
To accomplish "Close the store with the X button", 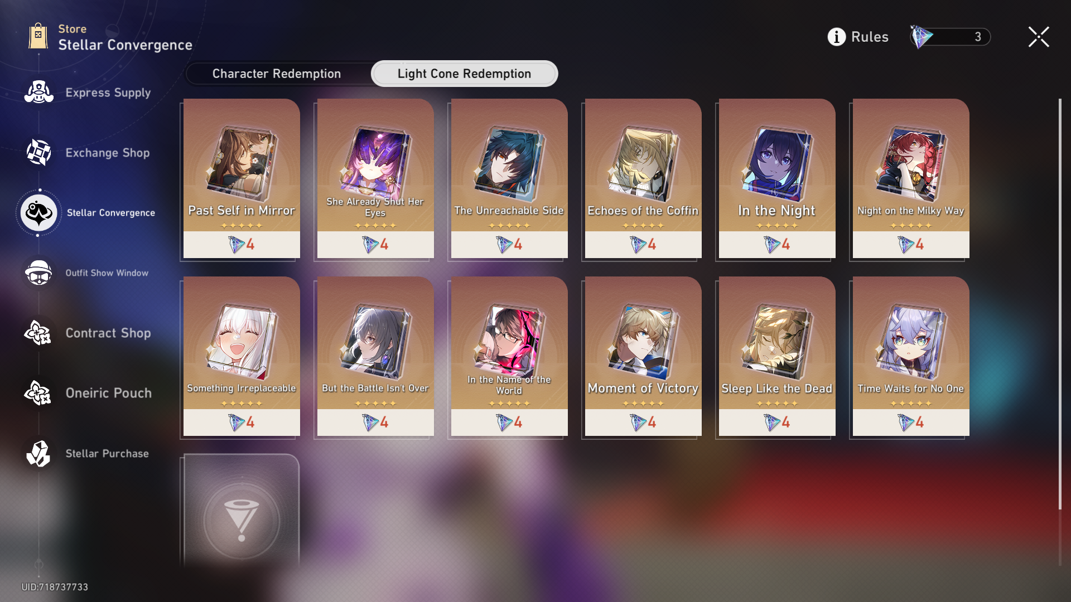I will tap(1039, 37).
